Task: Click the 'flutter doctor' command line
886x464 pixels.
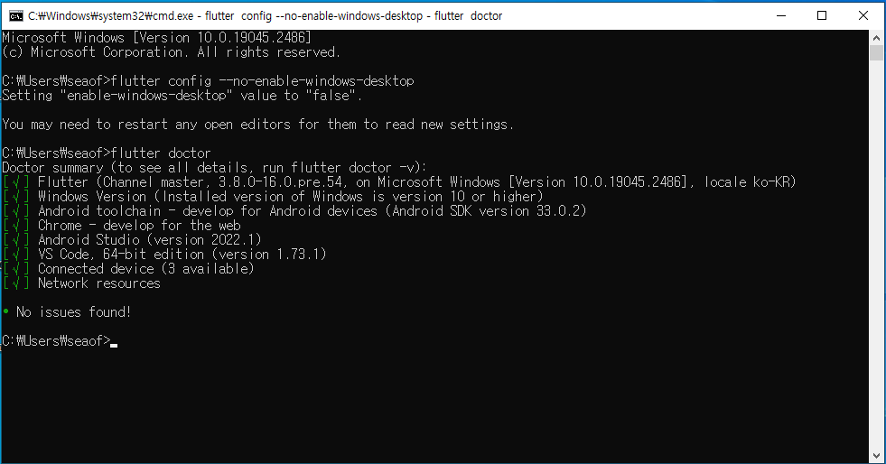Action: (x=107, y=153)
